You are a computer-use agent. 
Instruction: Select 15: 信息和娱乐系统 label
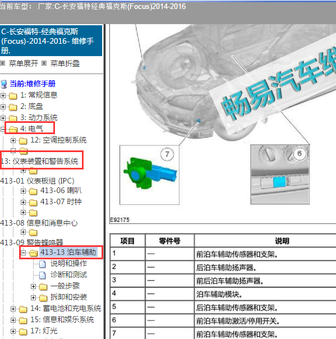62,319
